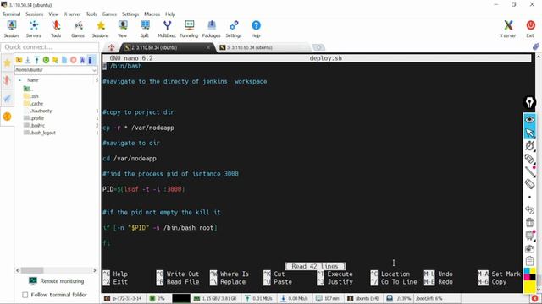Viewport: 542px width, 304px height.
Task: Open the Tools toolbar icon
Action: (x=56, y=29)
